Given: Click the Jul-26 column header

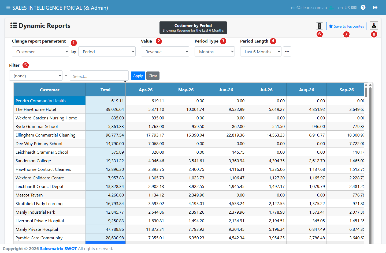Looking at the screenshot, I should [266, 90].
